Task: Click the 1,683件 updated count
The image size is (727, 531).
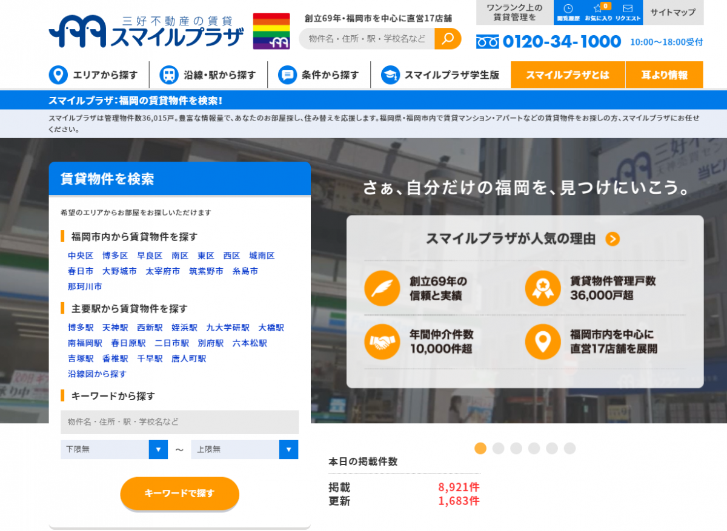Action: tap(459, 501)
